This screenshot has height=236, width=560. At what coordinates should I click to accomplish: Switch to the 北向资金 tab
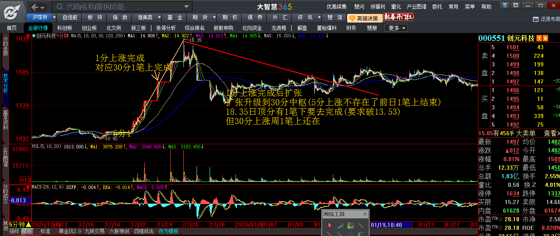(x=252, y=28)
